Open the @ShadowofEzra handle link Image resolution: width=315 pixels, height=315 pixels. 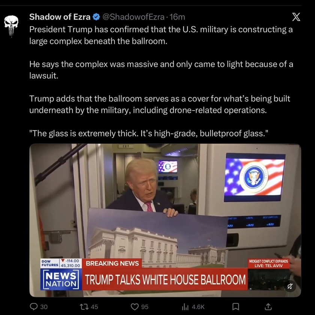(x=133, y=17)
